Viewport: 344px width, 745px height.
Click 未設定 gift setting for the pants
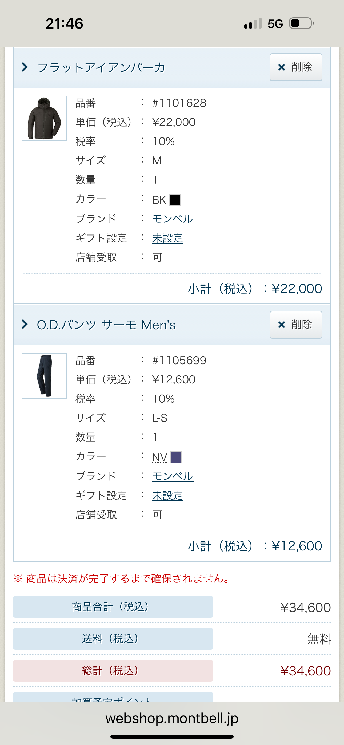(167, 495)
